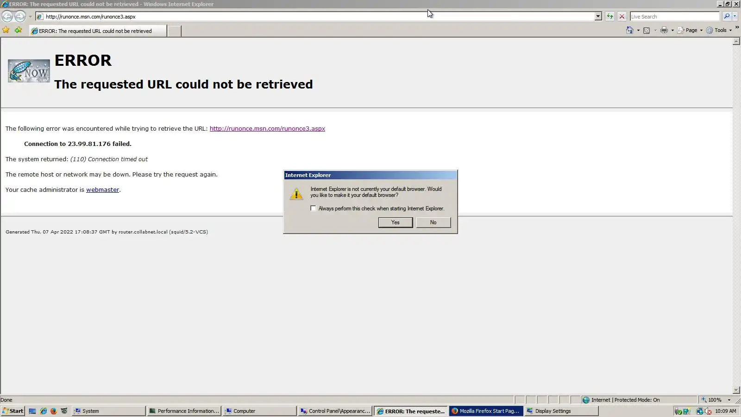This screenshot has height=417, width=741.
Task: Print the page with printer icon
Action: pyautogui.click(x=664, y=30)
